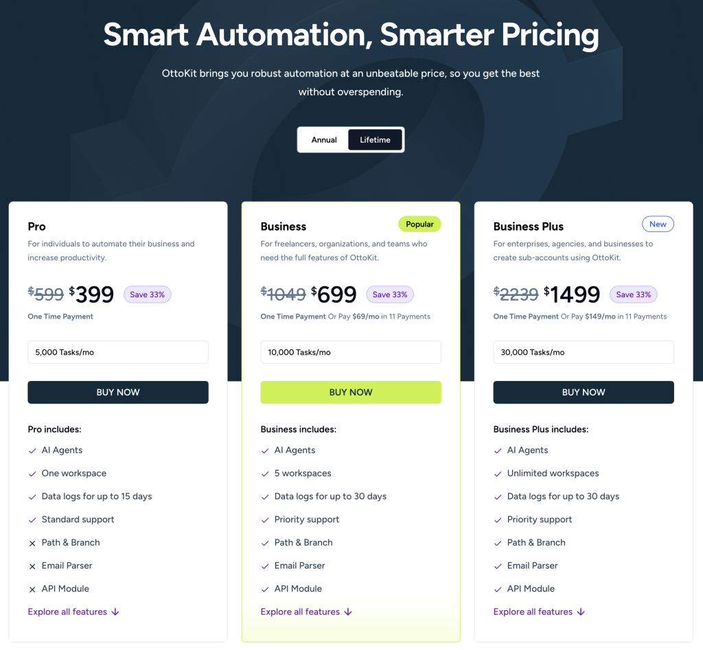Click BUY NOW for the Pro plan
703x650 pixels.
pos(118,393)
